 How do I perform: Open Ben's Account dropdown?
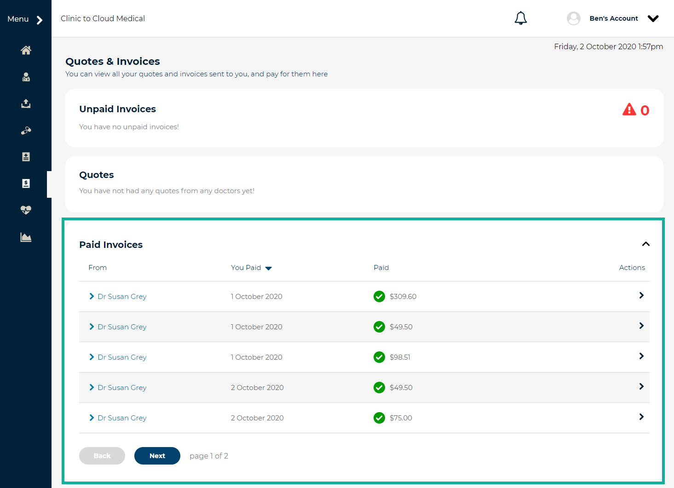click(653, 18)
